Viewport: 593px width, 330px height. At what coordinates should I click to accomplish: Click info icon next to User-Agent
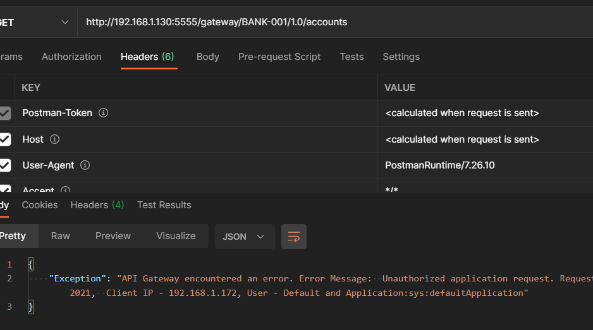pyautogui.click(x=85, y=165)
